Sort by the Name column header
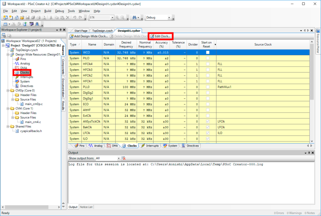Viewport: 321px width, 216px height. [92, 44]
